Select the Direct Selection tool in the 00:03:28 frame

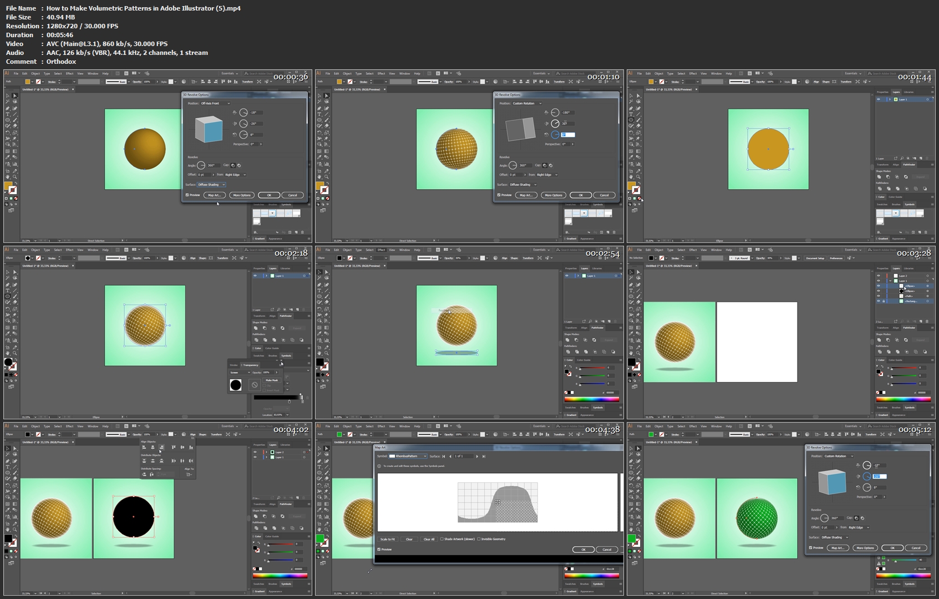point(638,272)
